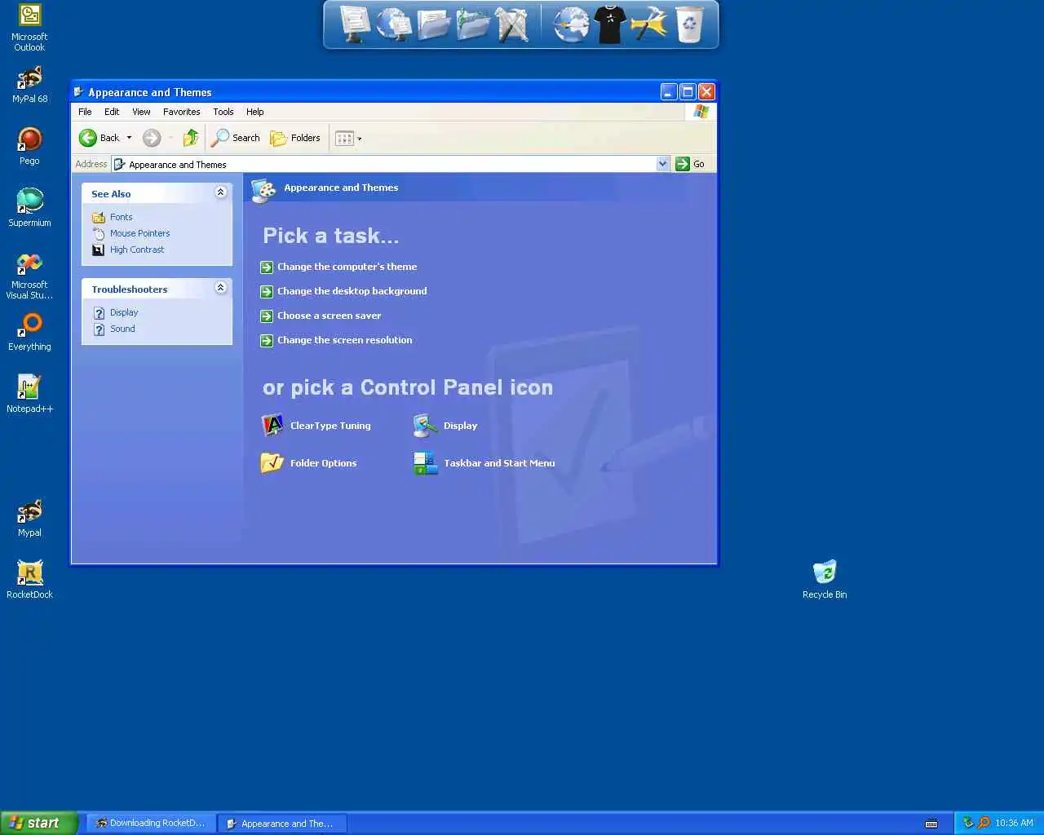Screen dimensions: 1044x835
Task: Click the Back button in toolbar
Action: click(x=99, y=138)
